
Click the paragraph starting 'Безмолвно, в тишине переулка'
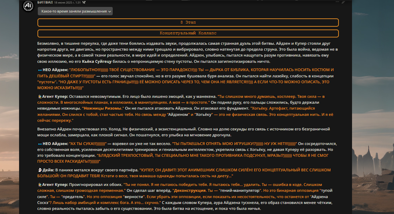(x=187, y=52)
